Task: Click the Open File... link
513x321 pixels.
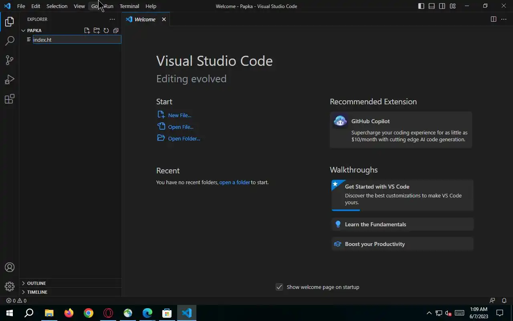Action: pyautogui.click(x=181, y=127)
